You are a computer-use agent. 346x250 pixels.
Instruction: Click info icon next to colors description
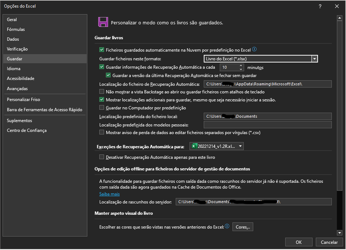pos(227,226)
